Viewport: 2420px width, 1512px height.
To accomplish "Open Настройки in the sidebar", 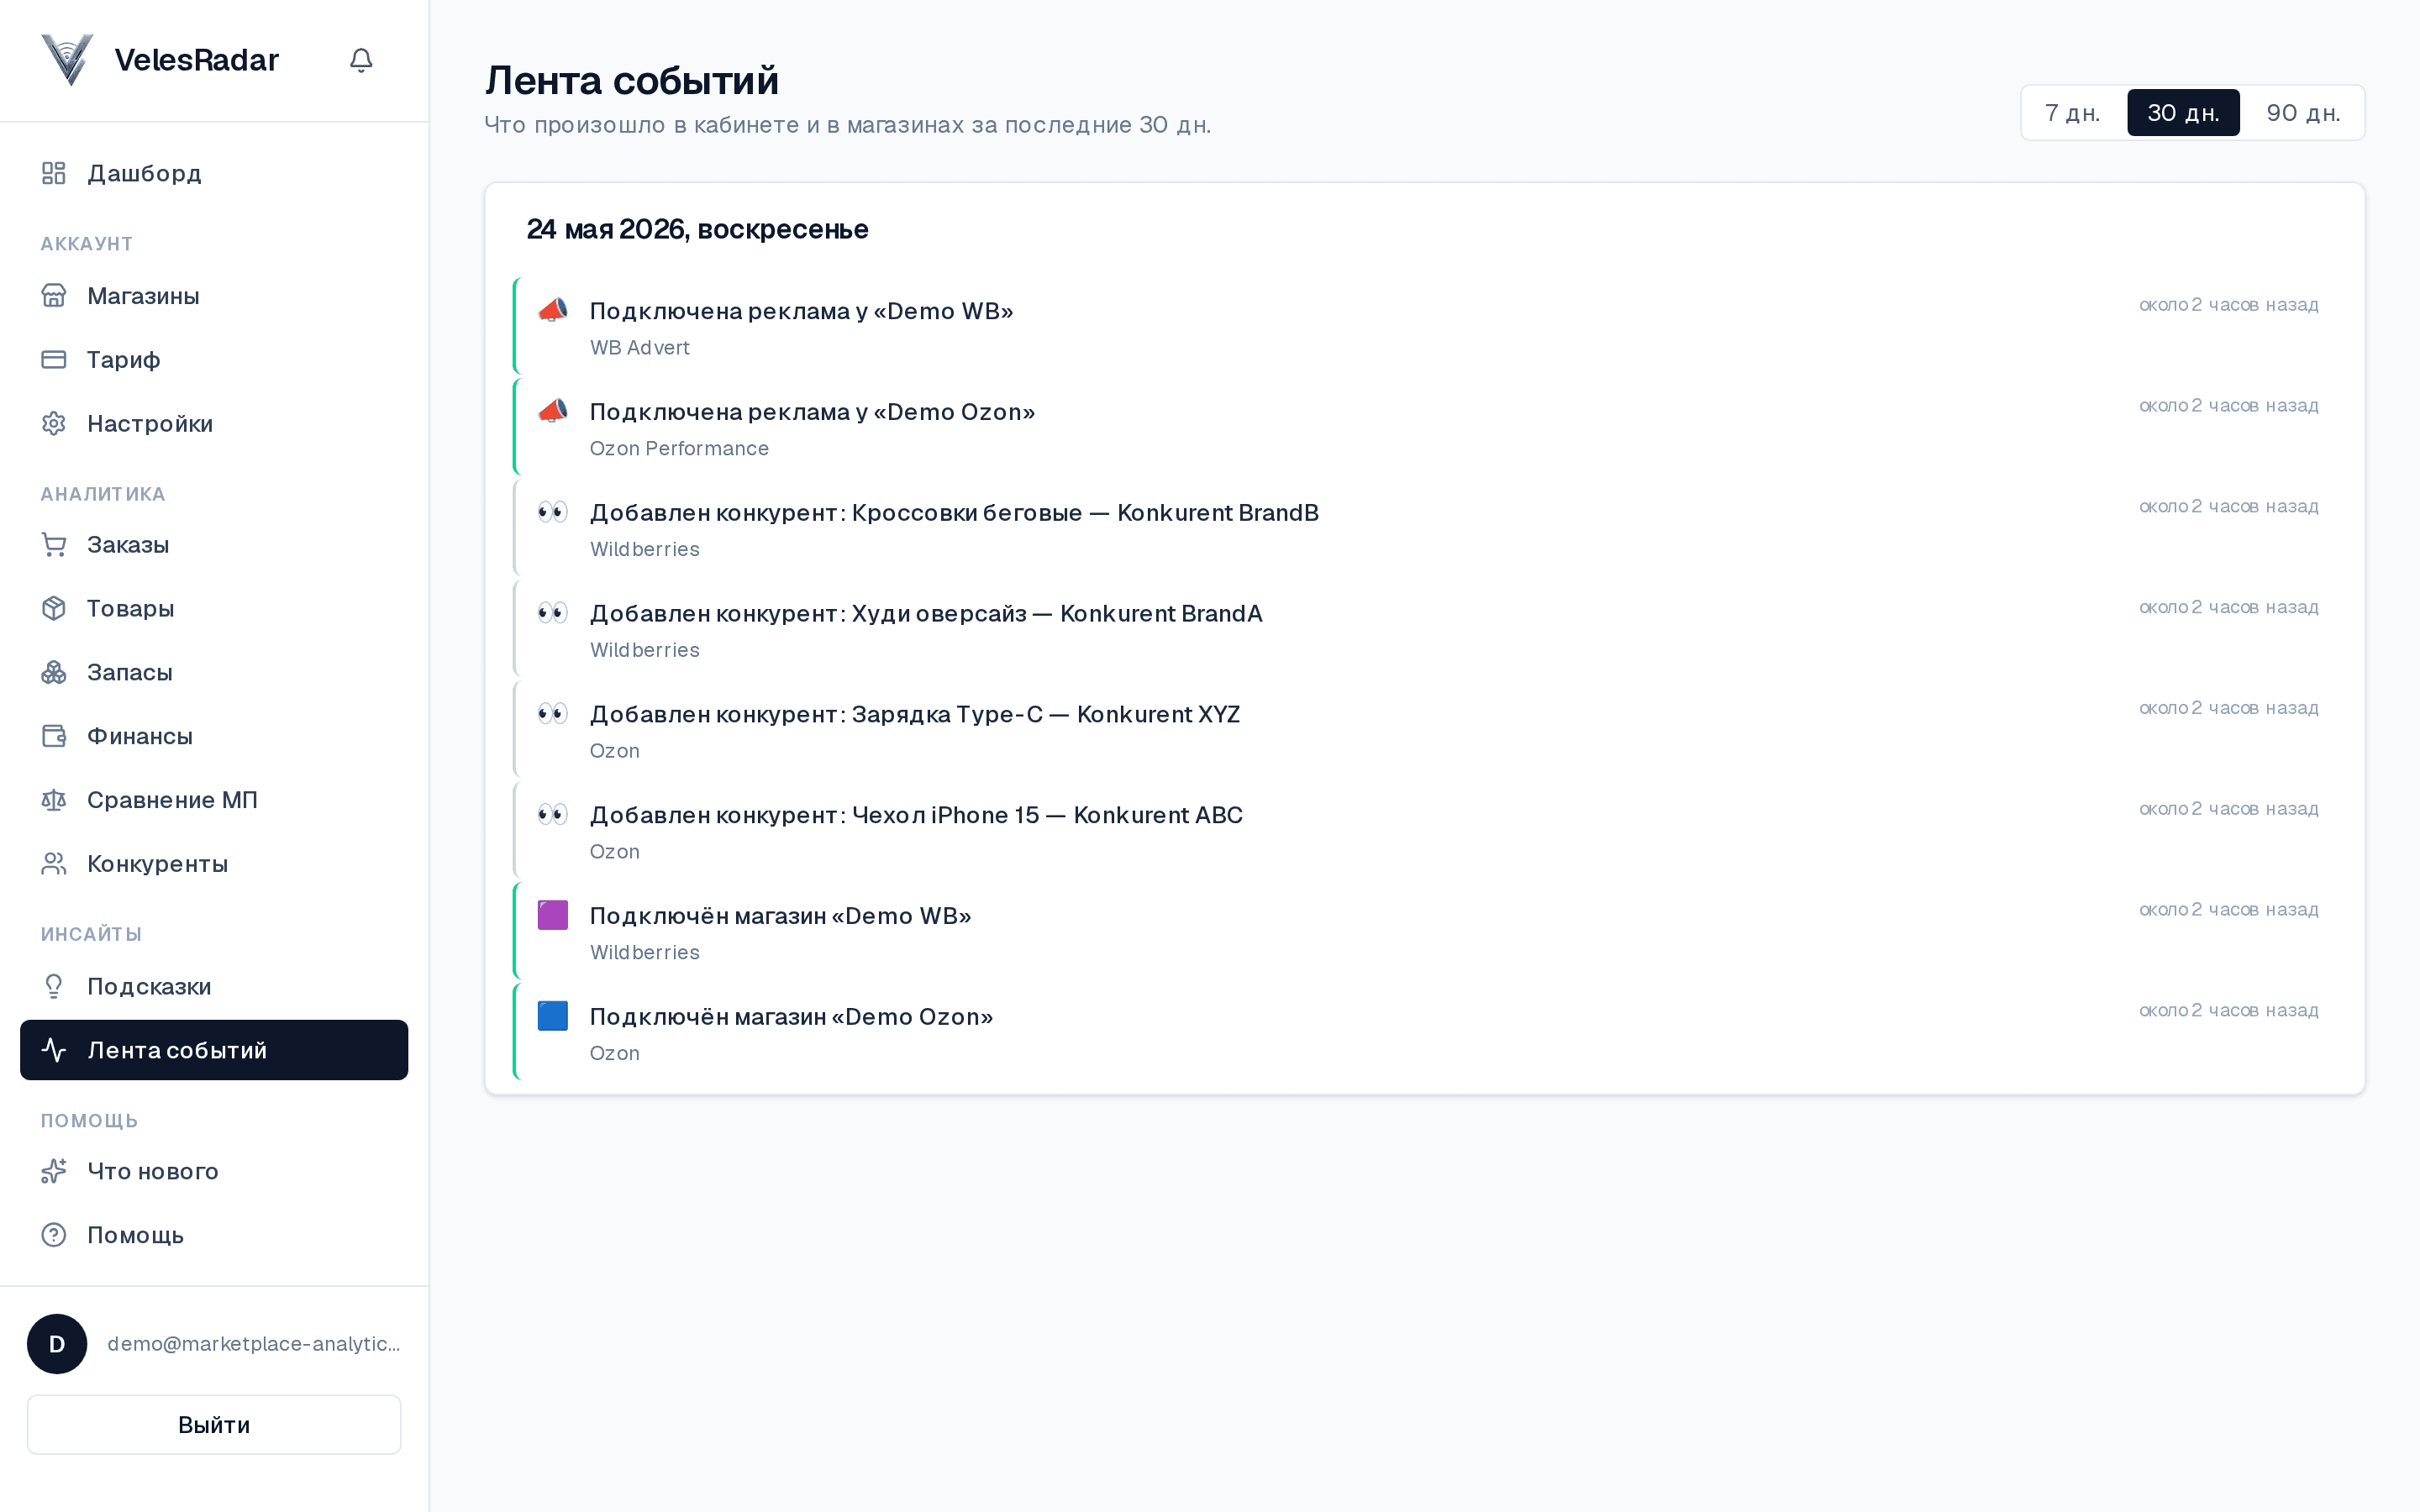I will (x=214, y=423).
